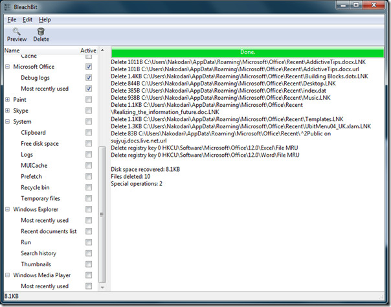This screenshot has width=391, height=307.
Task: Check the Run checkbox
Action: click(89, 242)
